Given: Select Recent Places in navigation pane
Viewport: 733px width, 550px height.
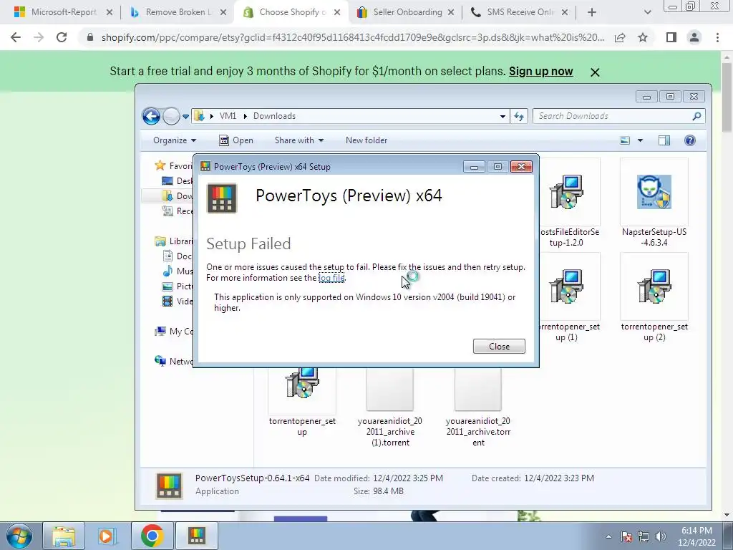Looking at the screenshot, I should tap(178, 211).
